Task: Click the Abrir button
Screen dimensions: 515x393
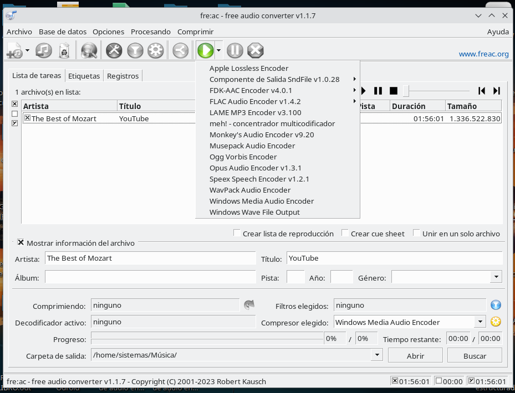Action: coord(415,355)
